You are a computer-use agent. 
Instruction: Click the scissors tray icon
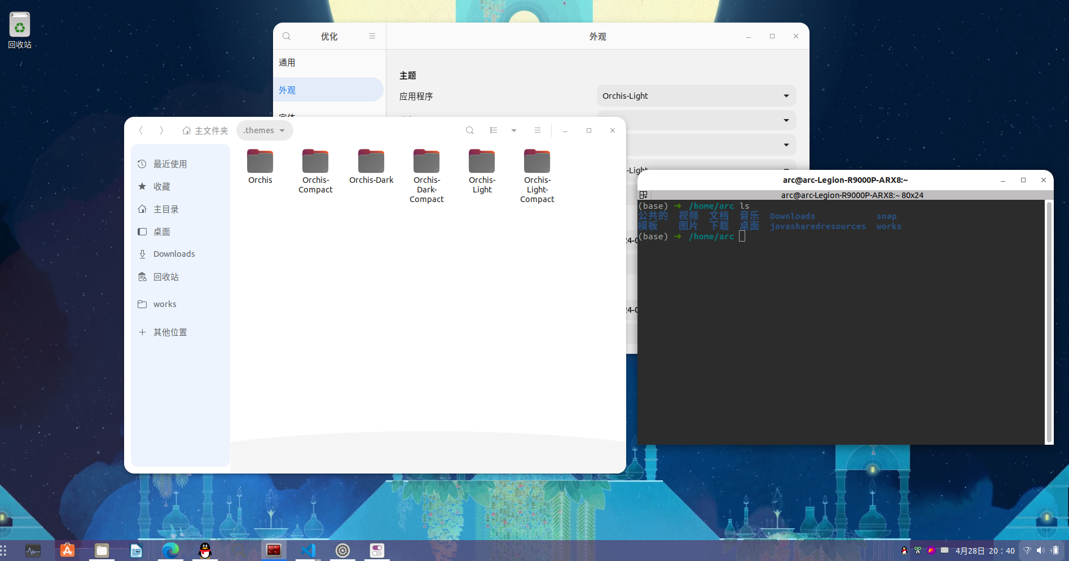[x=918, y=550]
